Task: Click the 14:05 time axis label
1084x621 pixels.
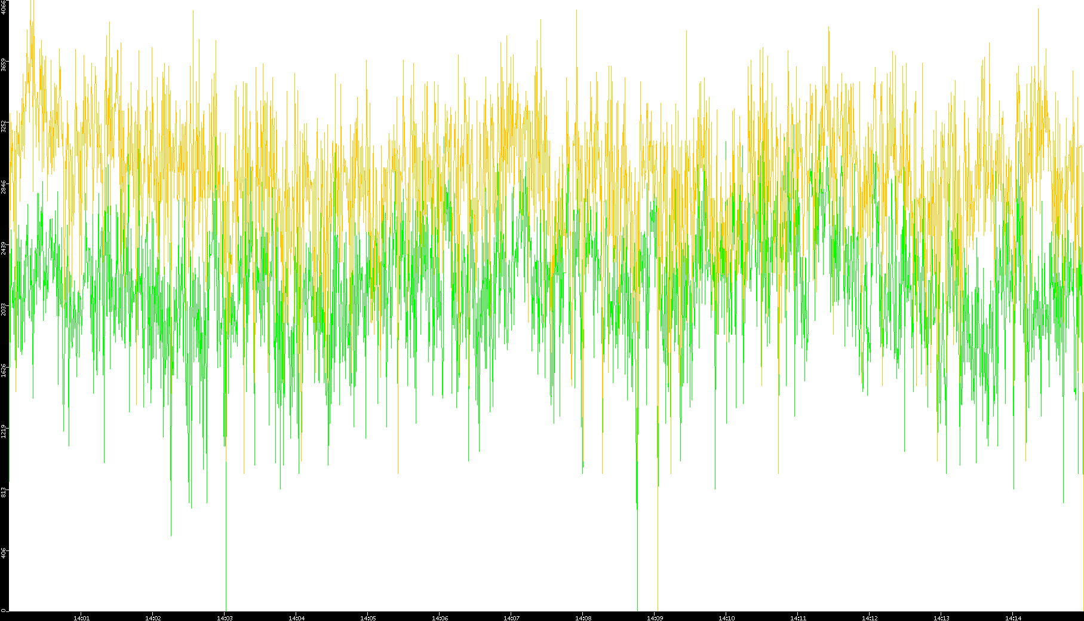Action: click(368, 618)
